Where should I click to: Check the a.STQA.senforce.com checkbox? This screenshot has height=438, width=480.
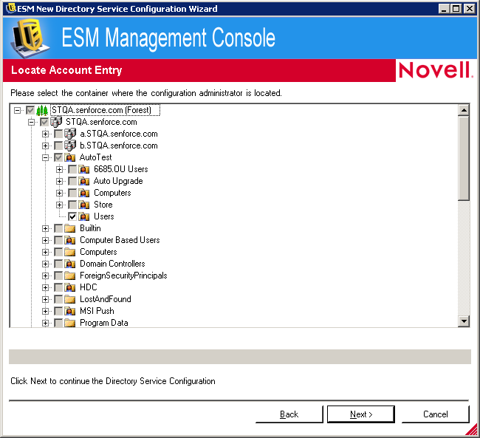pos(58,134)
